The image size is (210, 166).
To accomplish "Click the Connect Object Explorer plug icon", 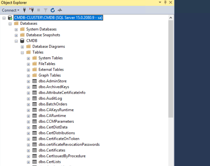I will (x=24, y=10).
